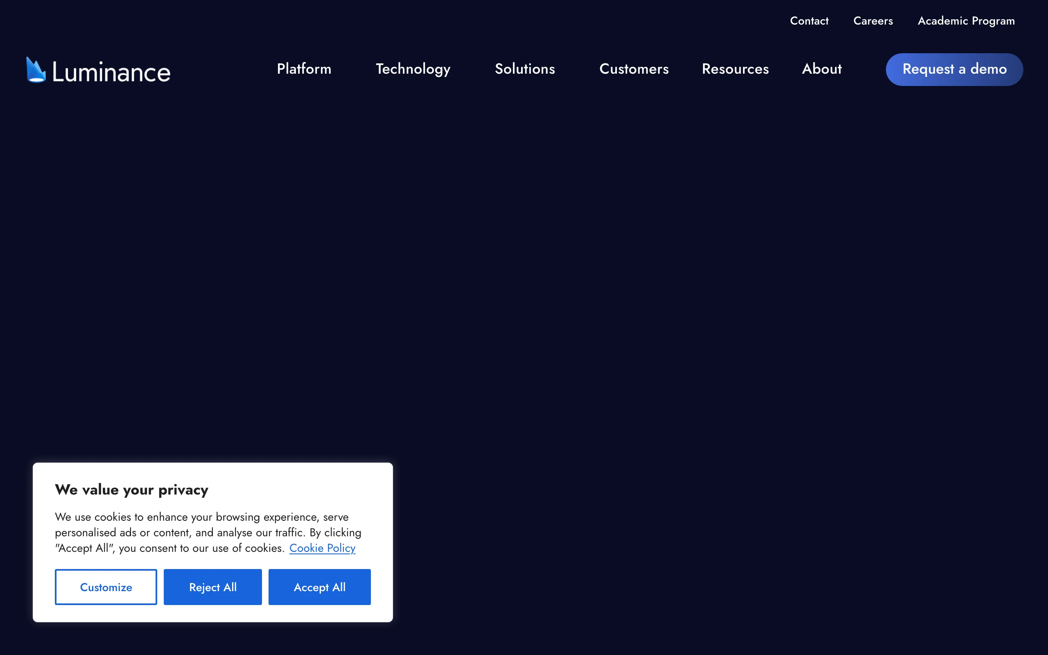Viewport: 1048px width, 655px height.
Task: Click the 'We value your privacy' heading
Action: pos(132,490)
